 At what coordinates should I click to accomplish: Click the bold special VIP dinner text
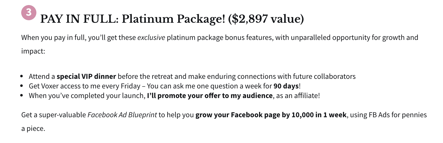coord(86,77)
